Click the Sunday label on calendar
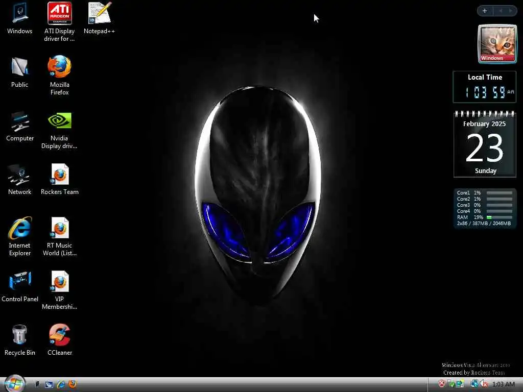The image size is (523, 392). [x=486, y=170]
